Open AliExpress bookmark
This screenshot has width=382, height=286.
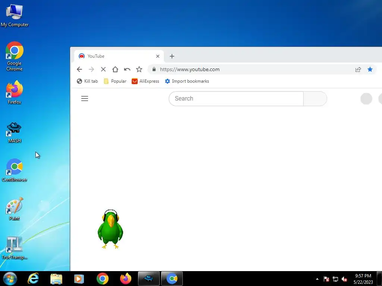[145, 81]
